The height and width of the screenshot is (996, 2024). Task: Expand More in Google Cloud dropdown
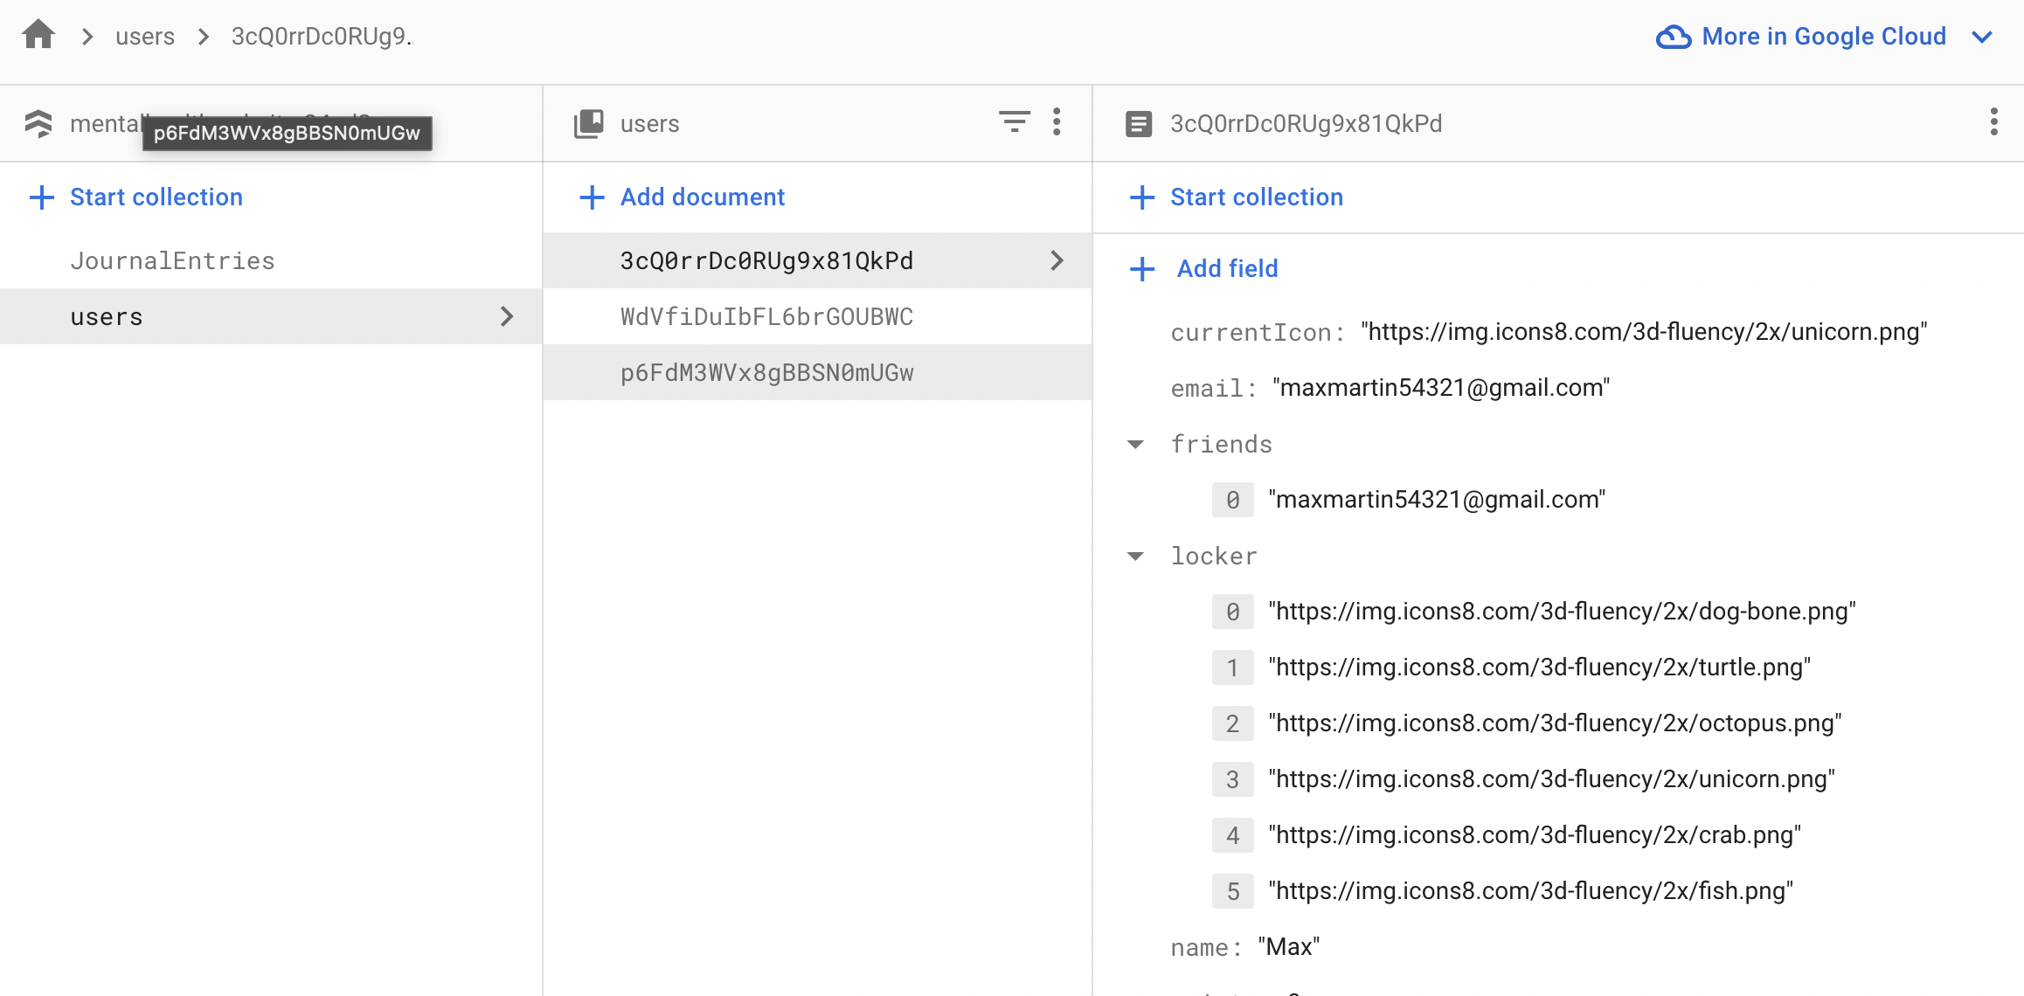pyautogui.click(x=1982, y=37)
